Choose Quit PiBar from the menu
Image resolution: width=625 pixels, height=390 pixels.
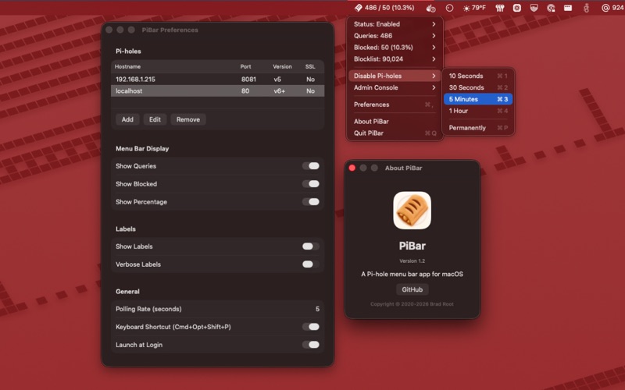[395, 133]
